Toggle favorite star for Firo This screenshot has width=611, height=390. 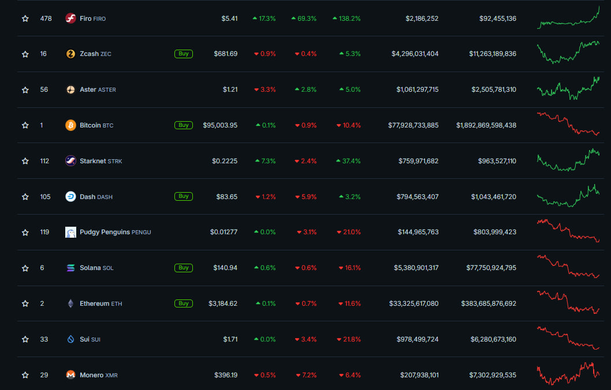point(25,18)
